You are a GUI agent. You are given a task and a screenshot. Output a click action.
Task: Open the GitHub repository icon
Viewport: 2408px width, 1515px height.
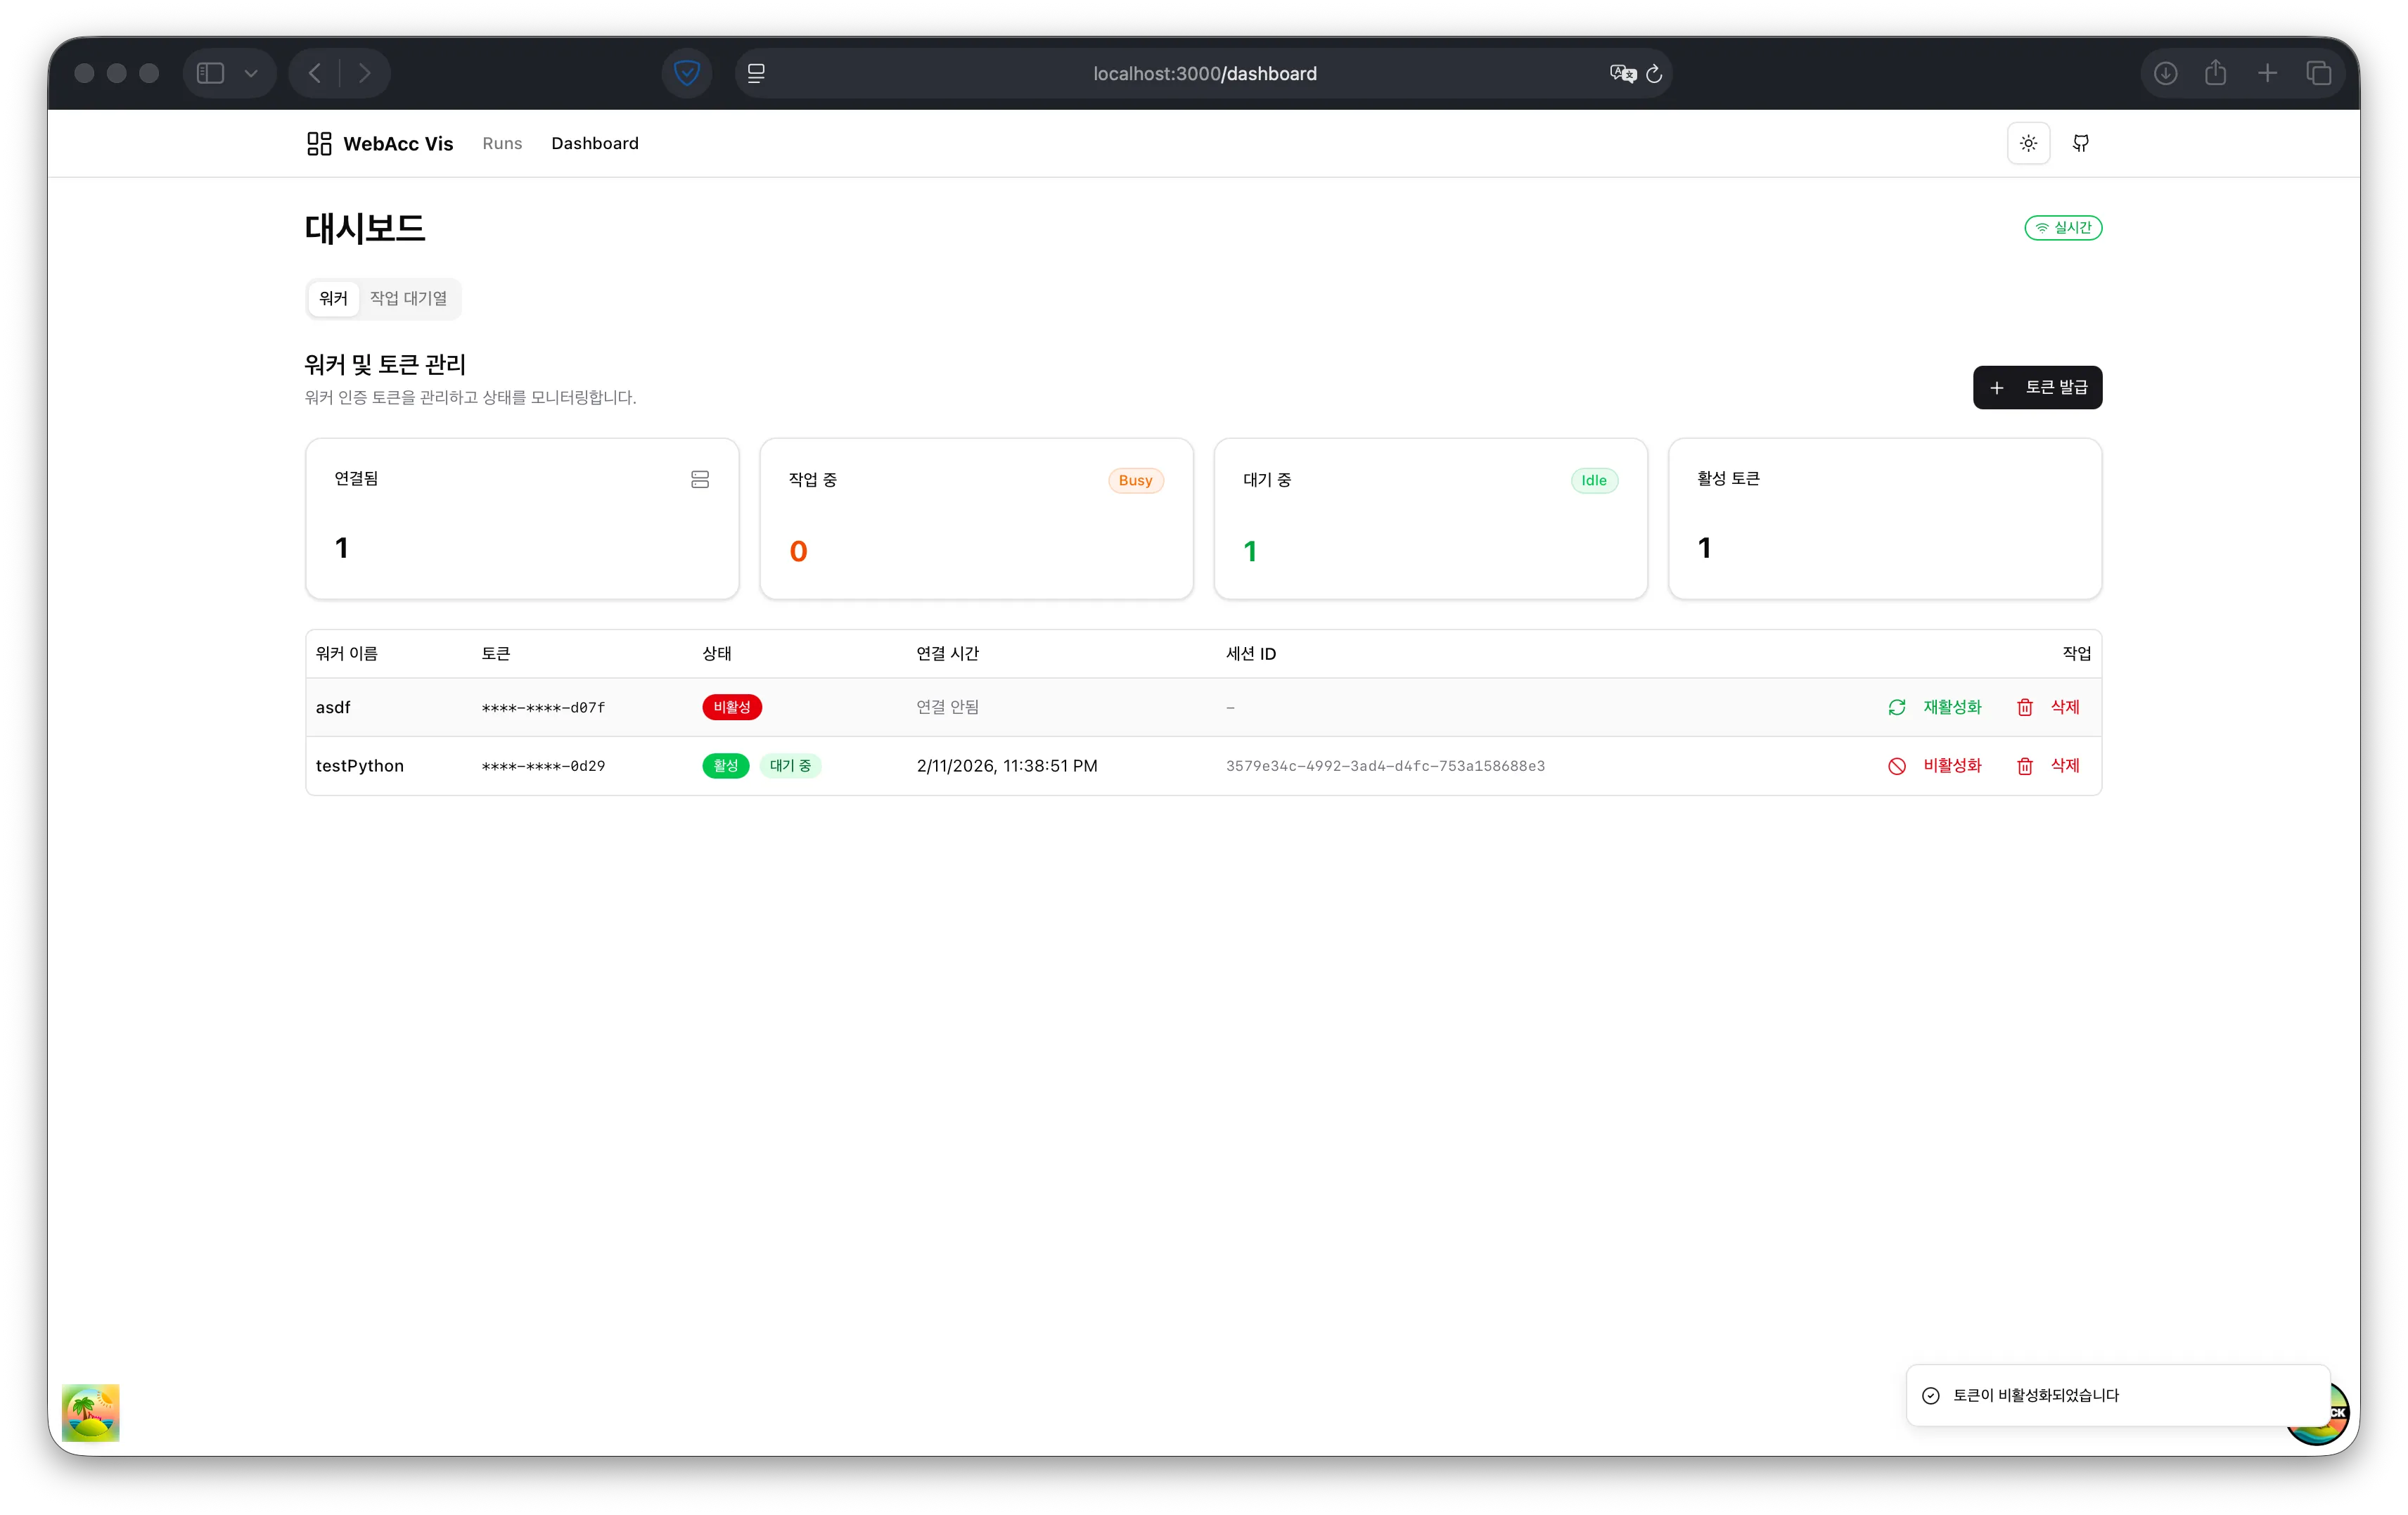(2081, 143)
